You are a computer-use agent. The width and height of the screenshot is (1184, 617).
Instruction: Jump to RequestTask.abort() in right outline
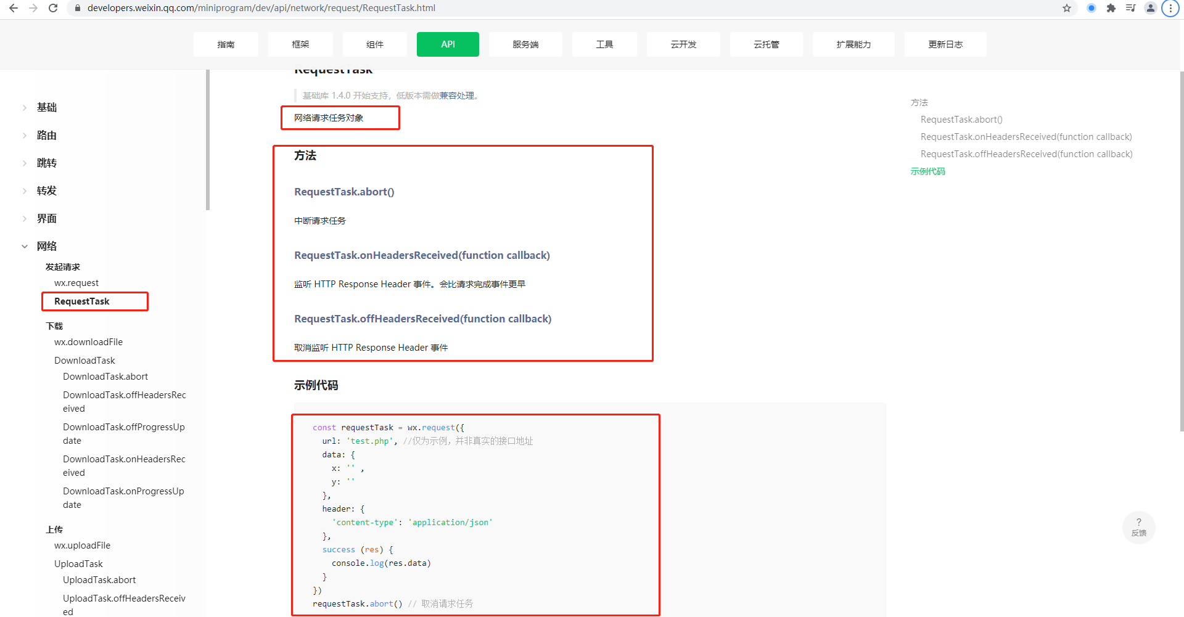coord(961,120)
